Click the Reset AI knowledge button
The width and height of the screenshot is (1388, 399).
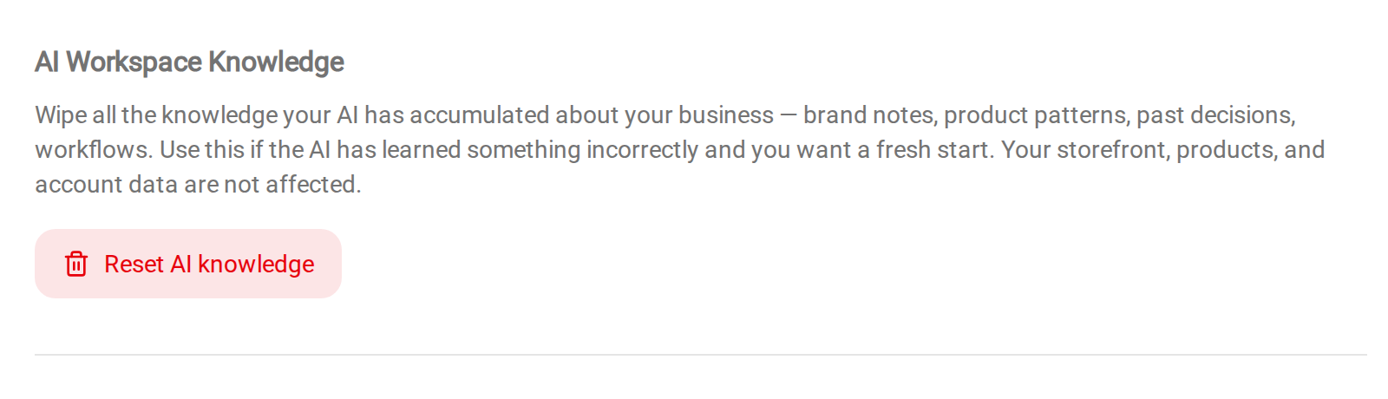click(x=188, y=264)
